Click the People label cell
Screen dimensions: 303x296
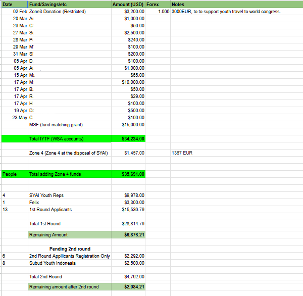pyautogui.click(x=15, y=174)
